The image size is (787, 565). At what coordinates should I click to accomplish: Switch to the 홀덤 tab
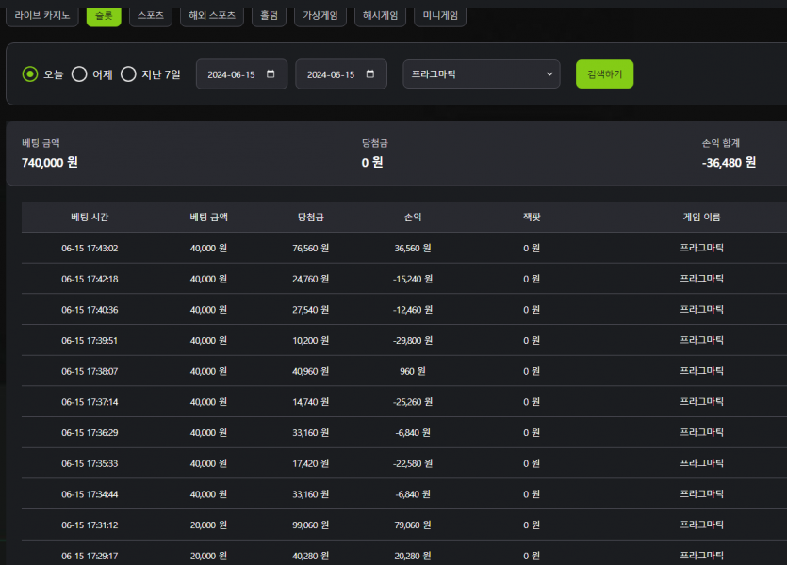pos(269,16)
